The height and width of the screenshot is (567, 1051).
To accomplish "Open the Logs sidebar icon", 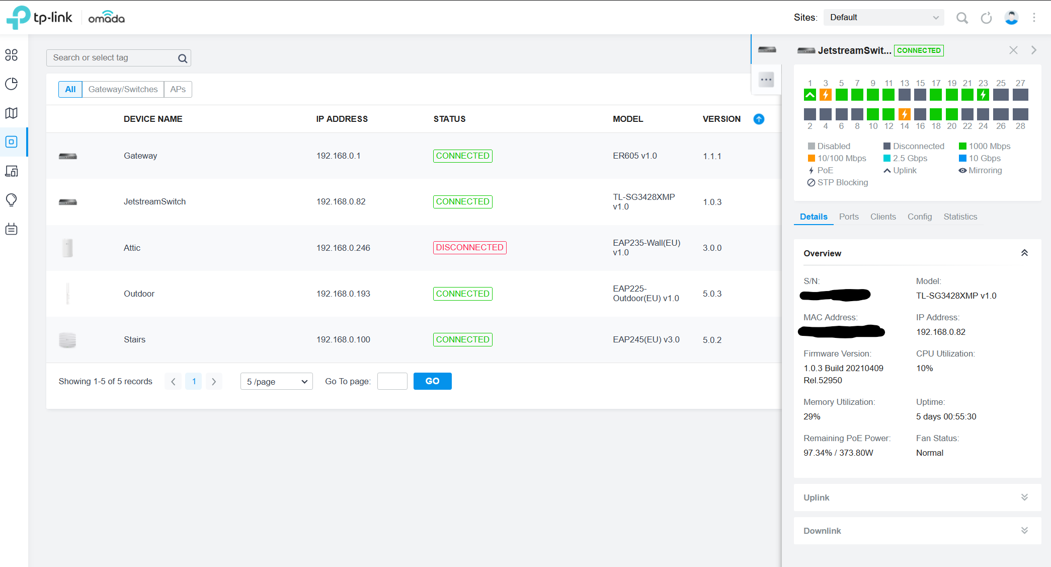I will 12,229.
